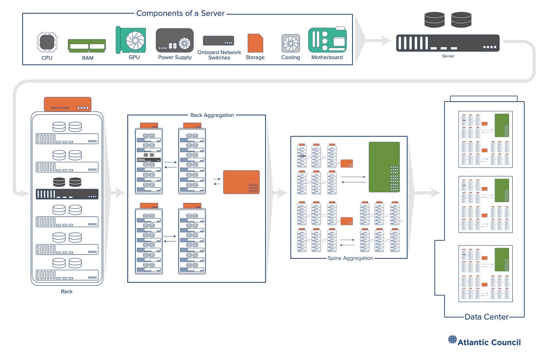549x361 pixels.
Task: Click the top data center floor thumbnail
Action: pyautogui.click(x=485, y=139)
